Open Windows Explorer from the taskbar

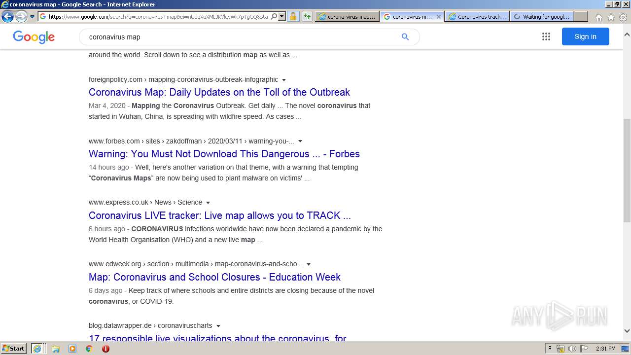56,349
